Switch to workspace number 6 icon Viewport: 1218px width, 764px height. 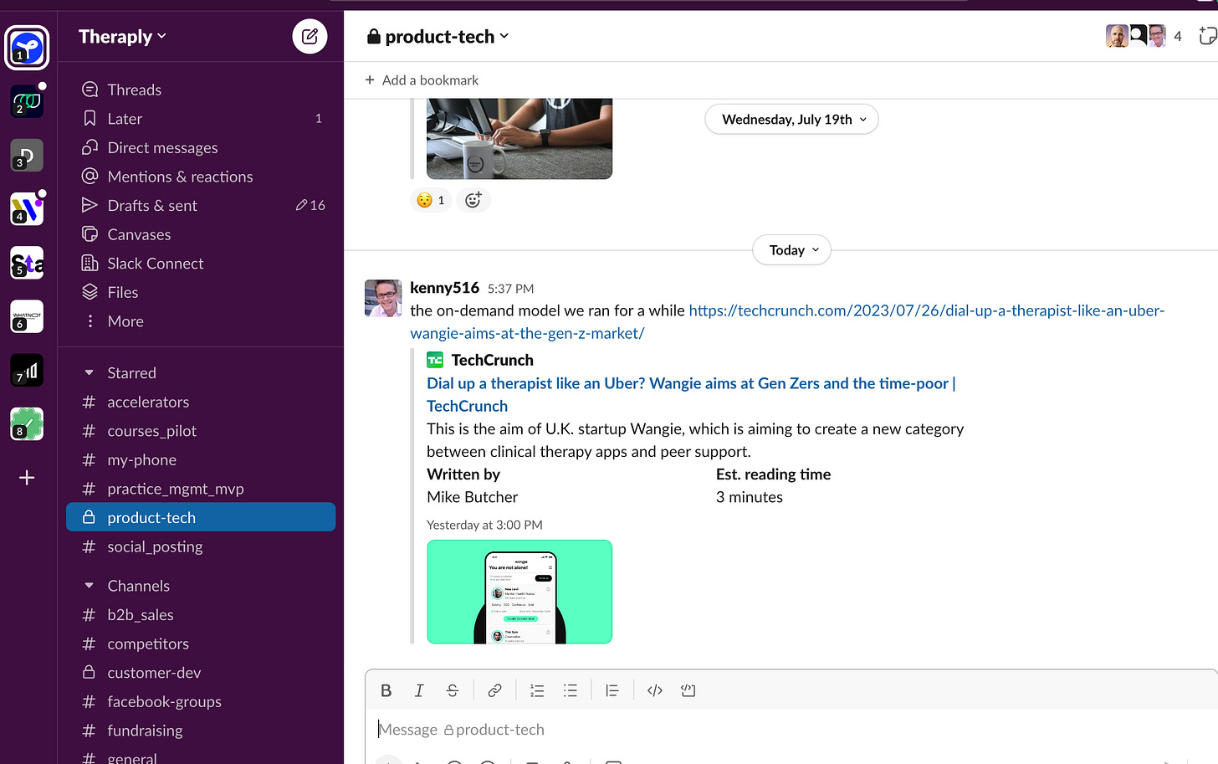(x=27, y=316)
